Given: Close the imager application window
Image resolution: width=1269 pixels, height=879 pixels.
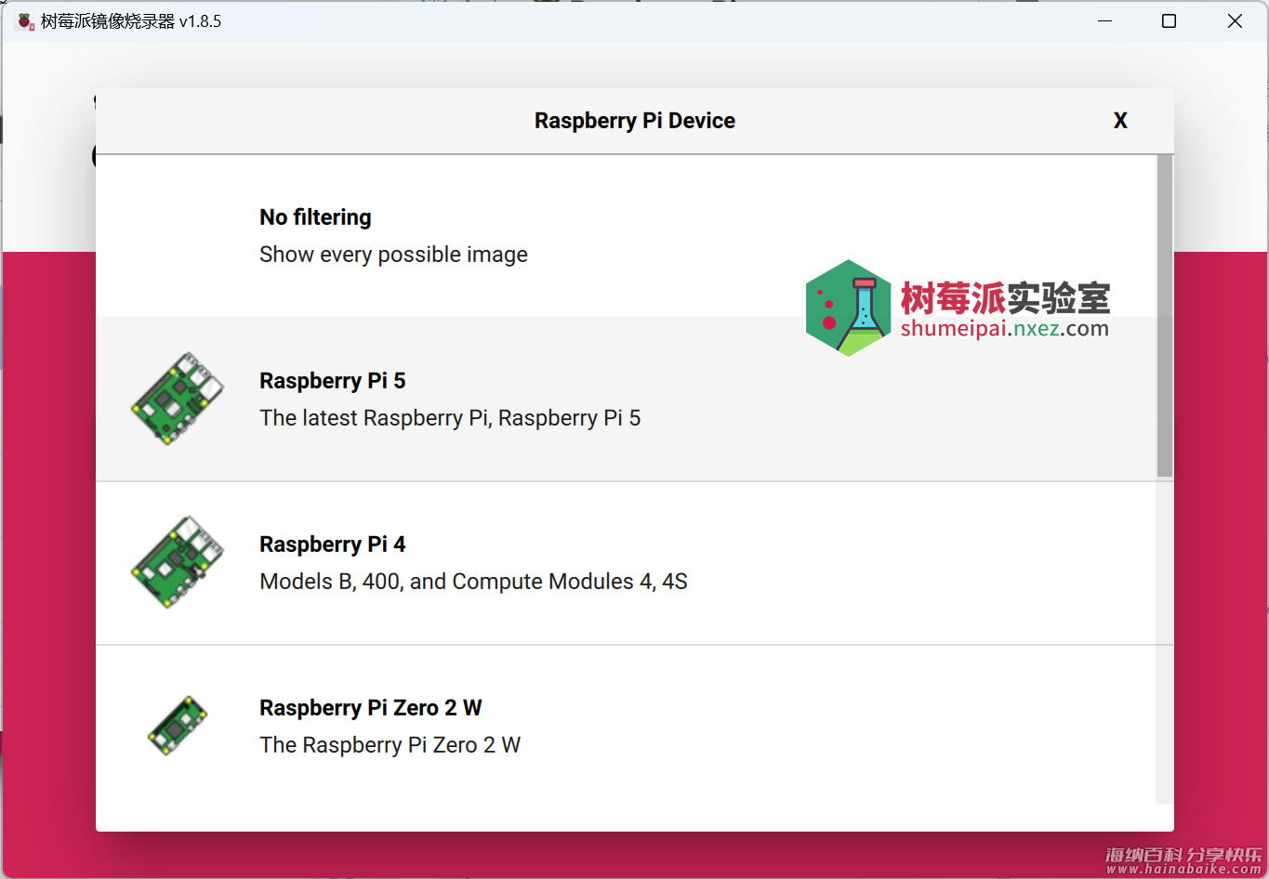Looking at the screenshot, I should (x=1235, y=20).
